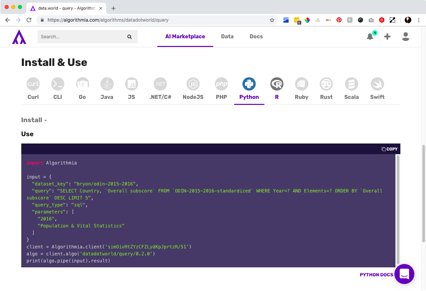This screenshot has width=426, height=291.
Task: Select the PHP language icon
Action: point(221,84)
